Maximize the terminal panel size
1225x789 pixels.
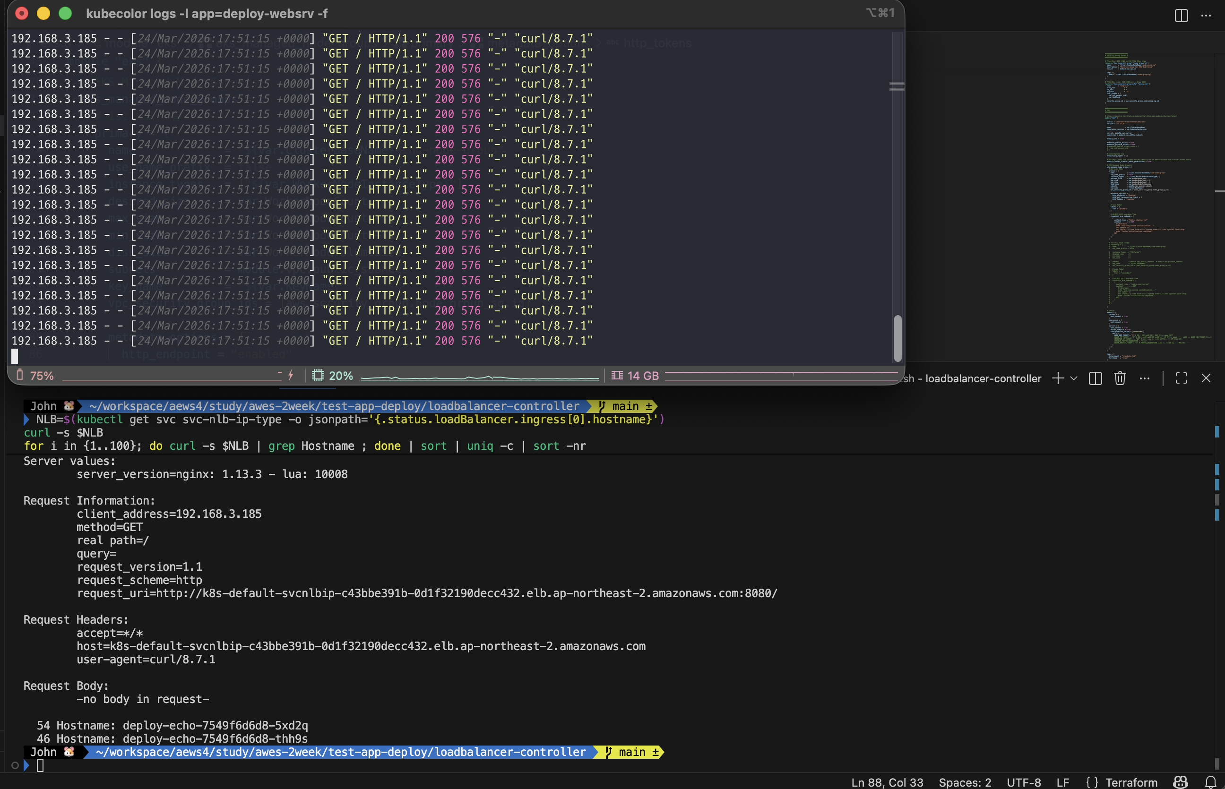point(1182,378)
